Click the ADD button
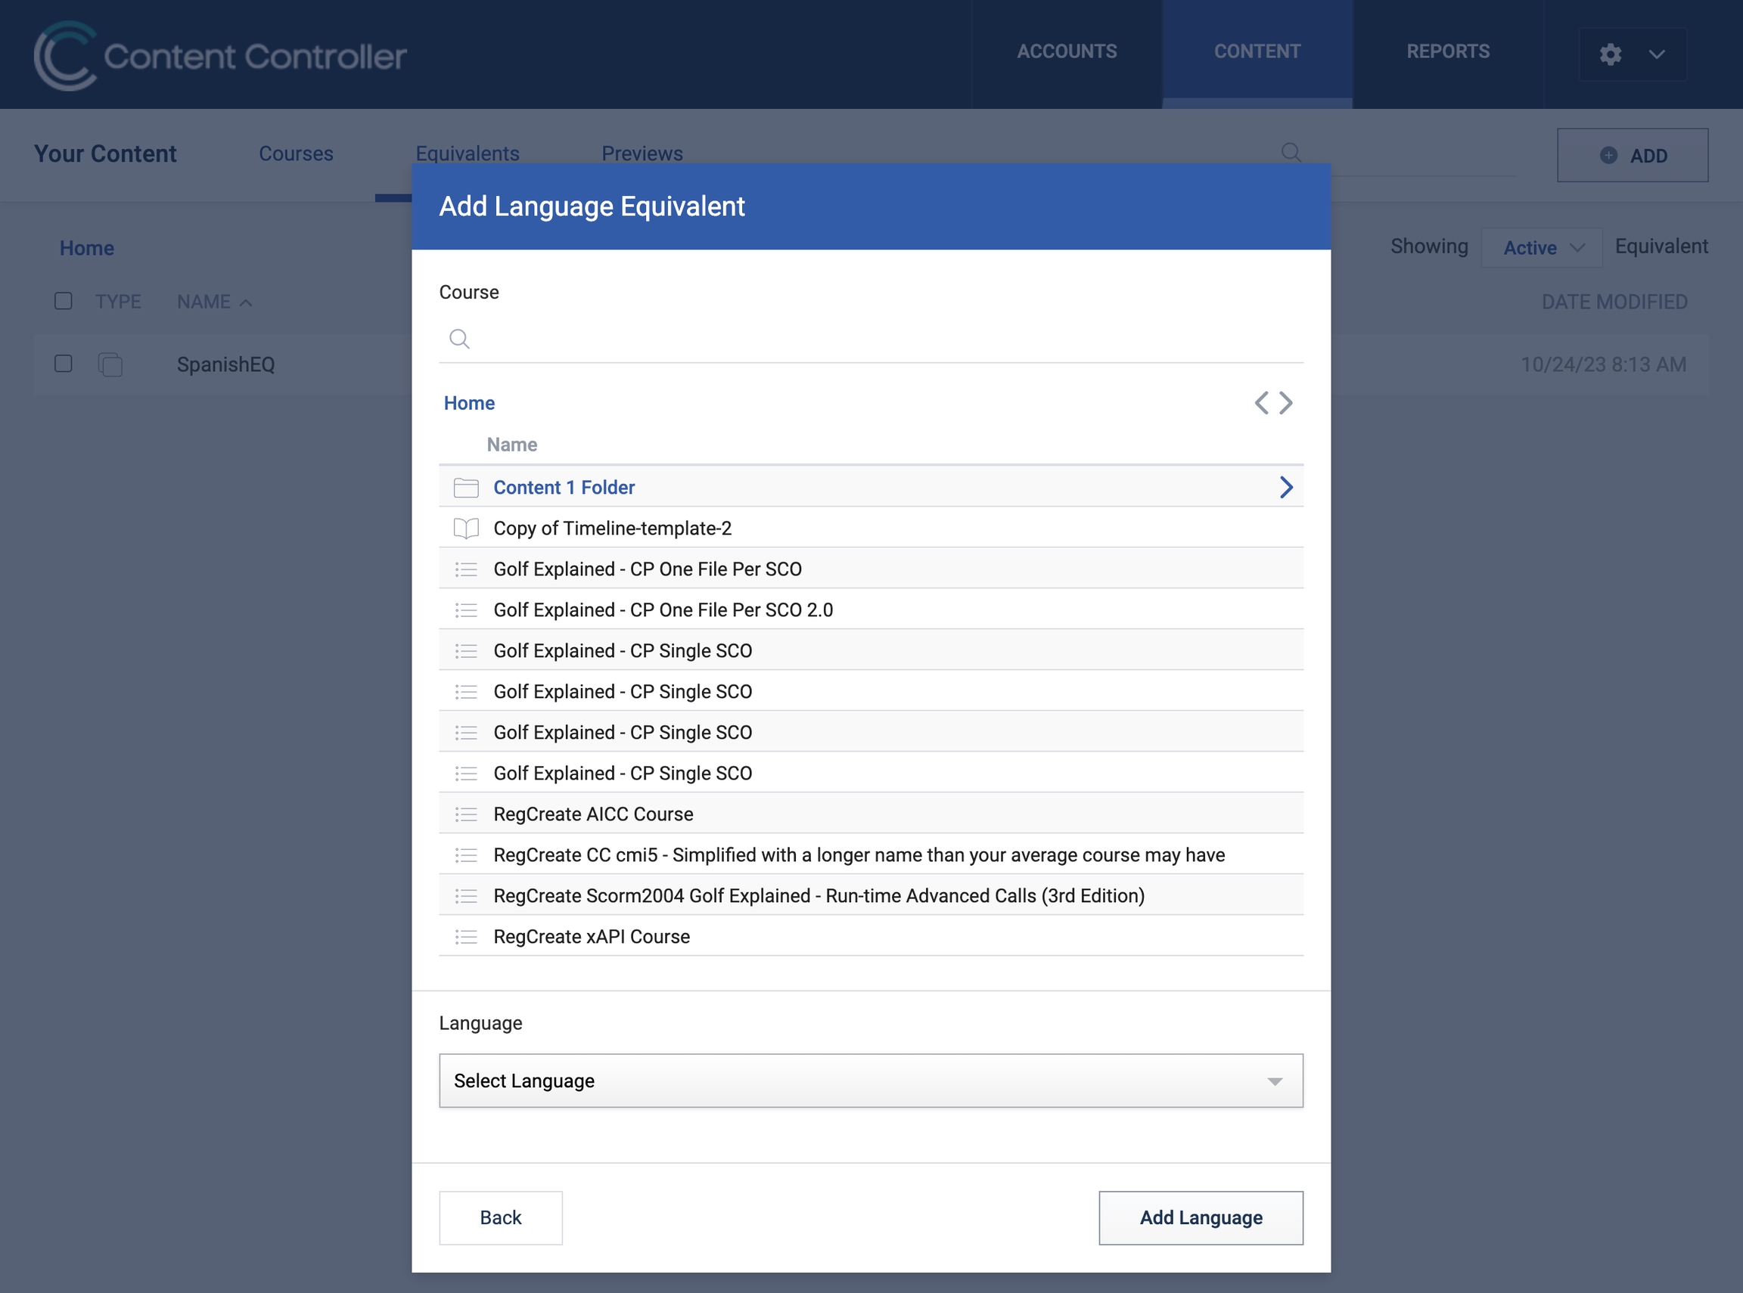 pos(1632,155)
